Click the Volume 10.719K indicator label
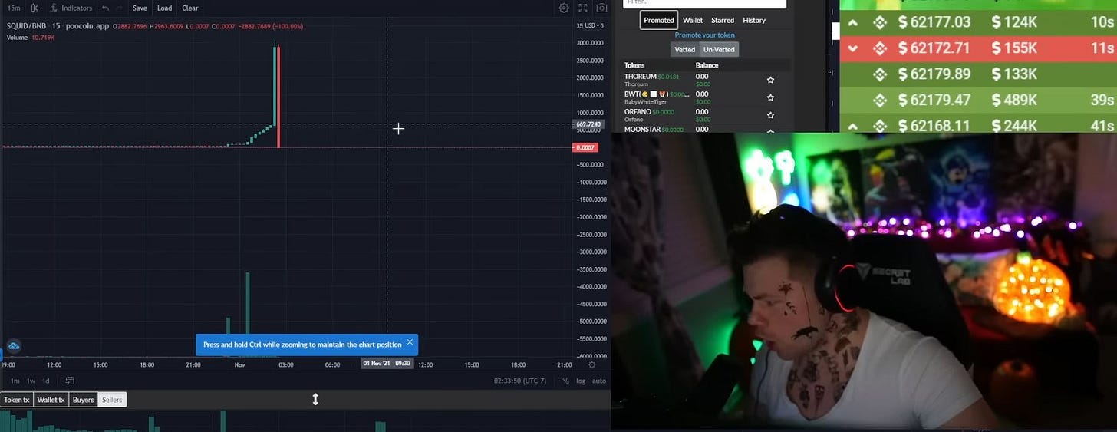This screenshot has width=1117, height=432. (x=31, y=37)
